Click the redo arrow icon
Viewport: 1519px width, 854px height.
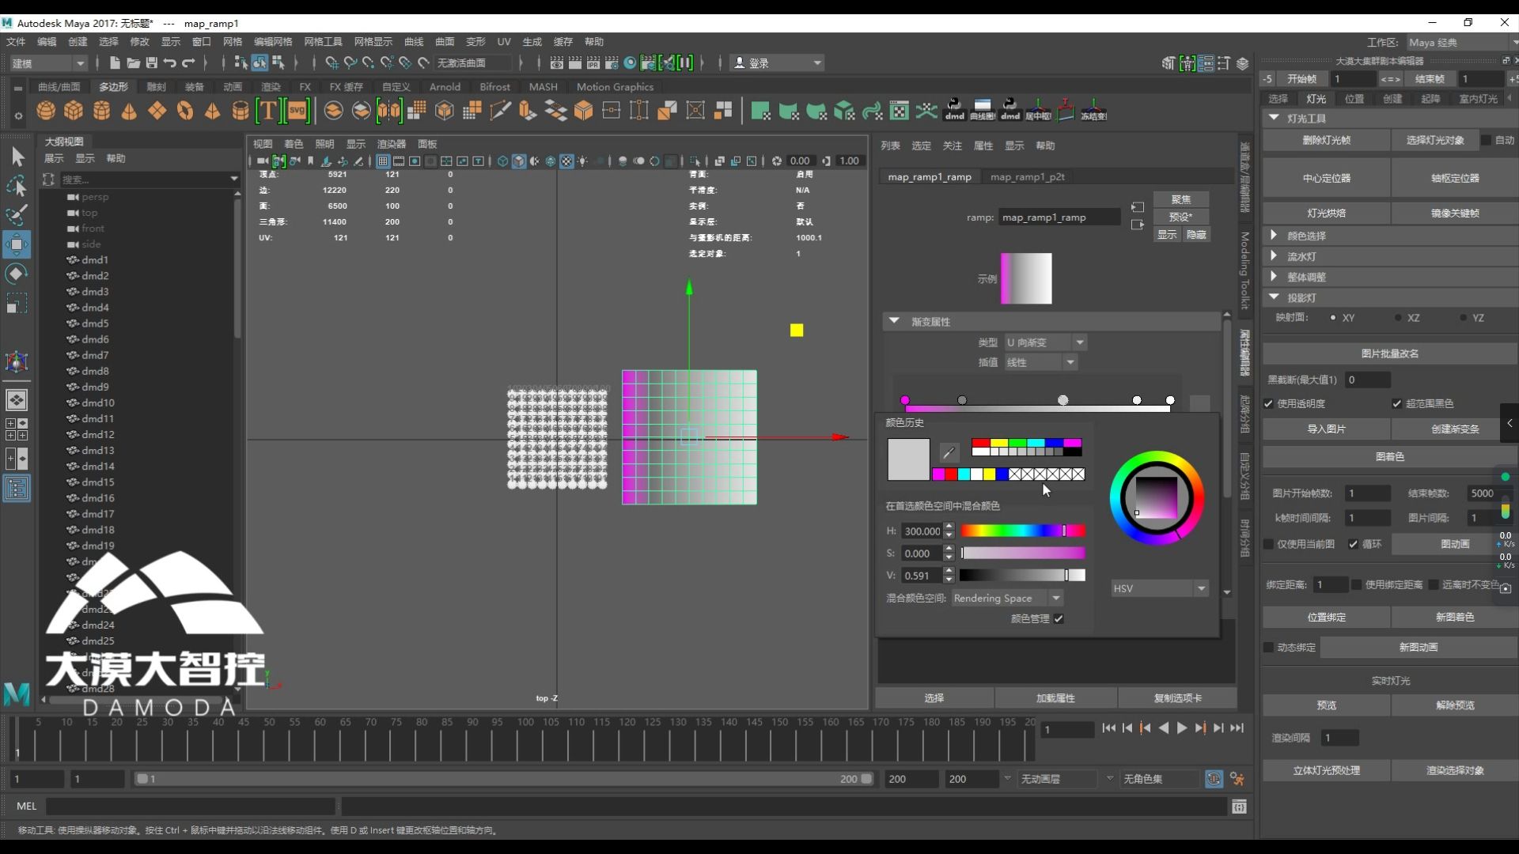(188, 62)
